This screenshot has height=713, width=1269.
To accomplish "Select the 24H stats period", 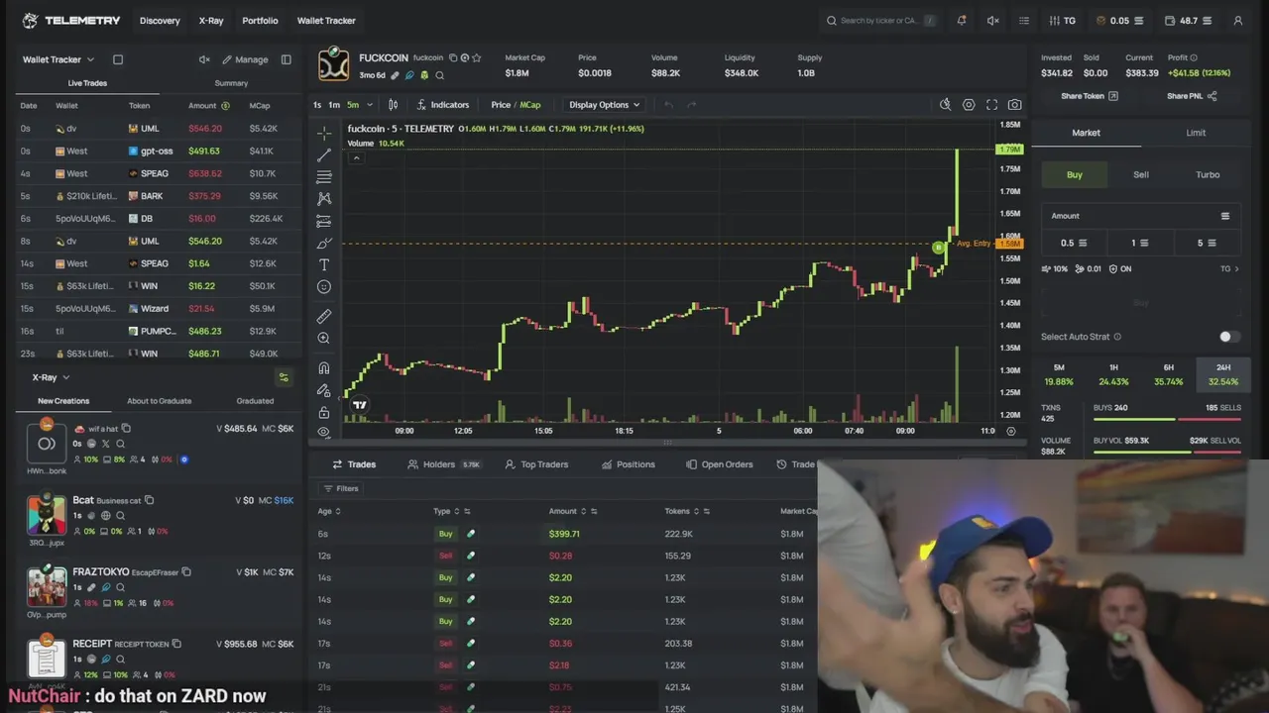I will pyautogui.click(x=1223, y=374).
